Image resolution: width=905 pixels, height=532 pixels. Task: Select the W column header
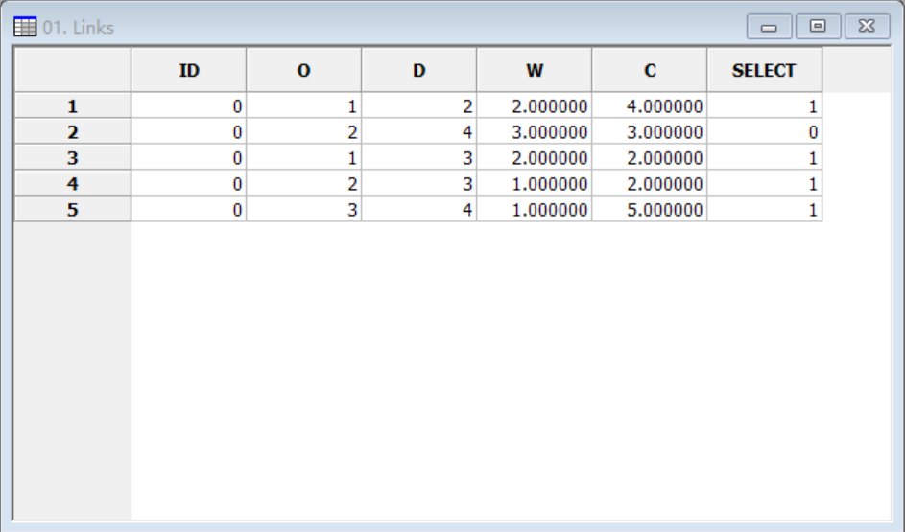pos(535,70)
